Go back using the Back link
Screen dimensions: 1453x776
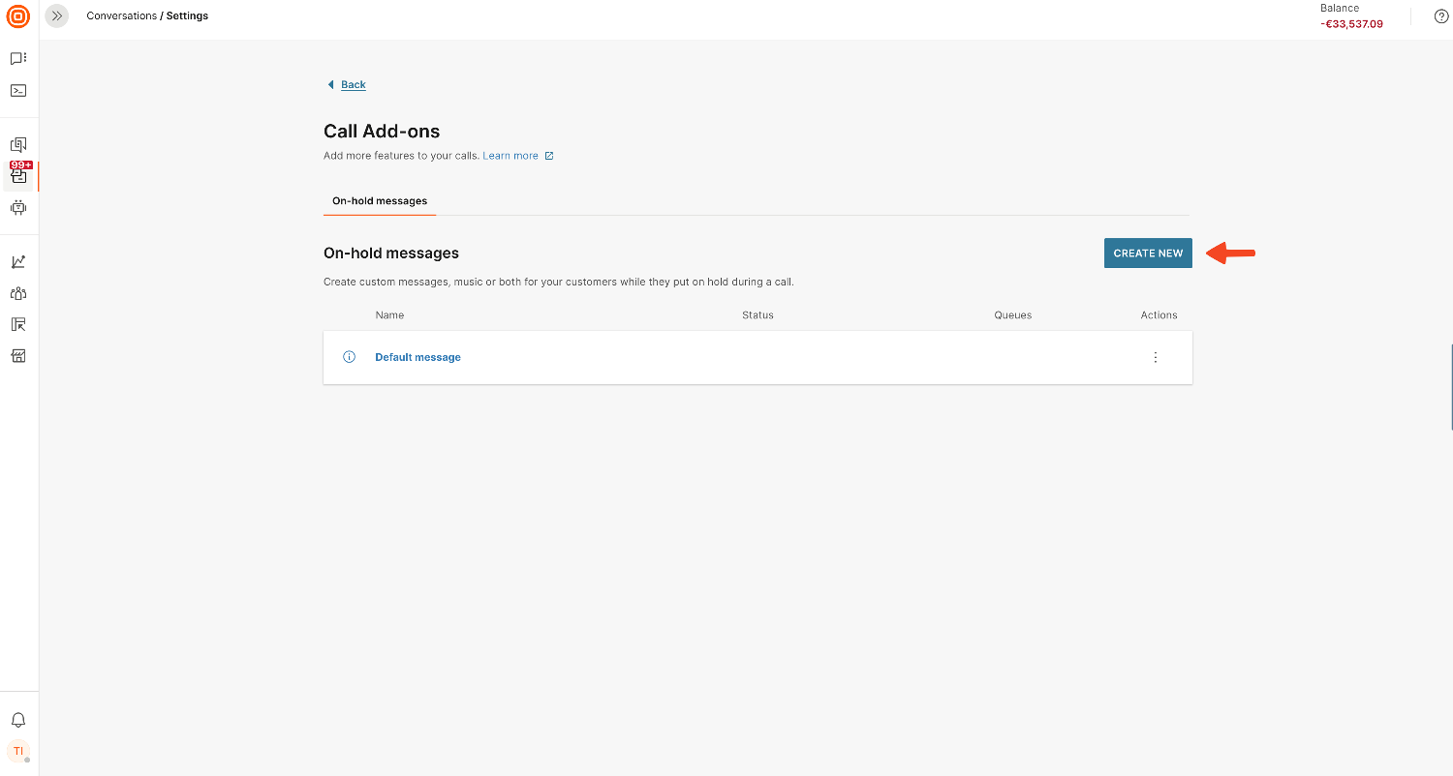coord(353,85)
